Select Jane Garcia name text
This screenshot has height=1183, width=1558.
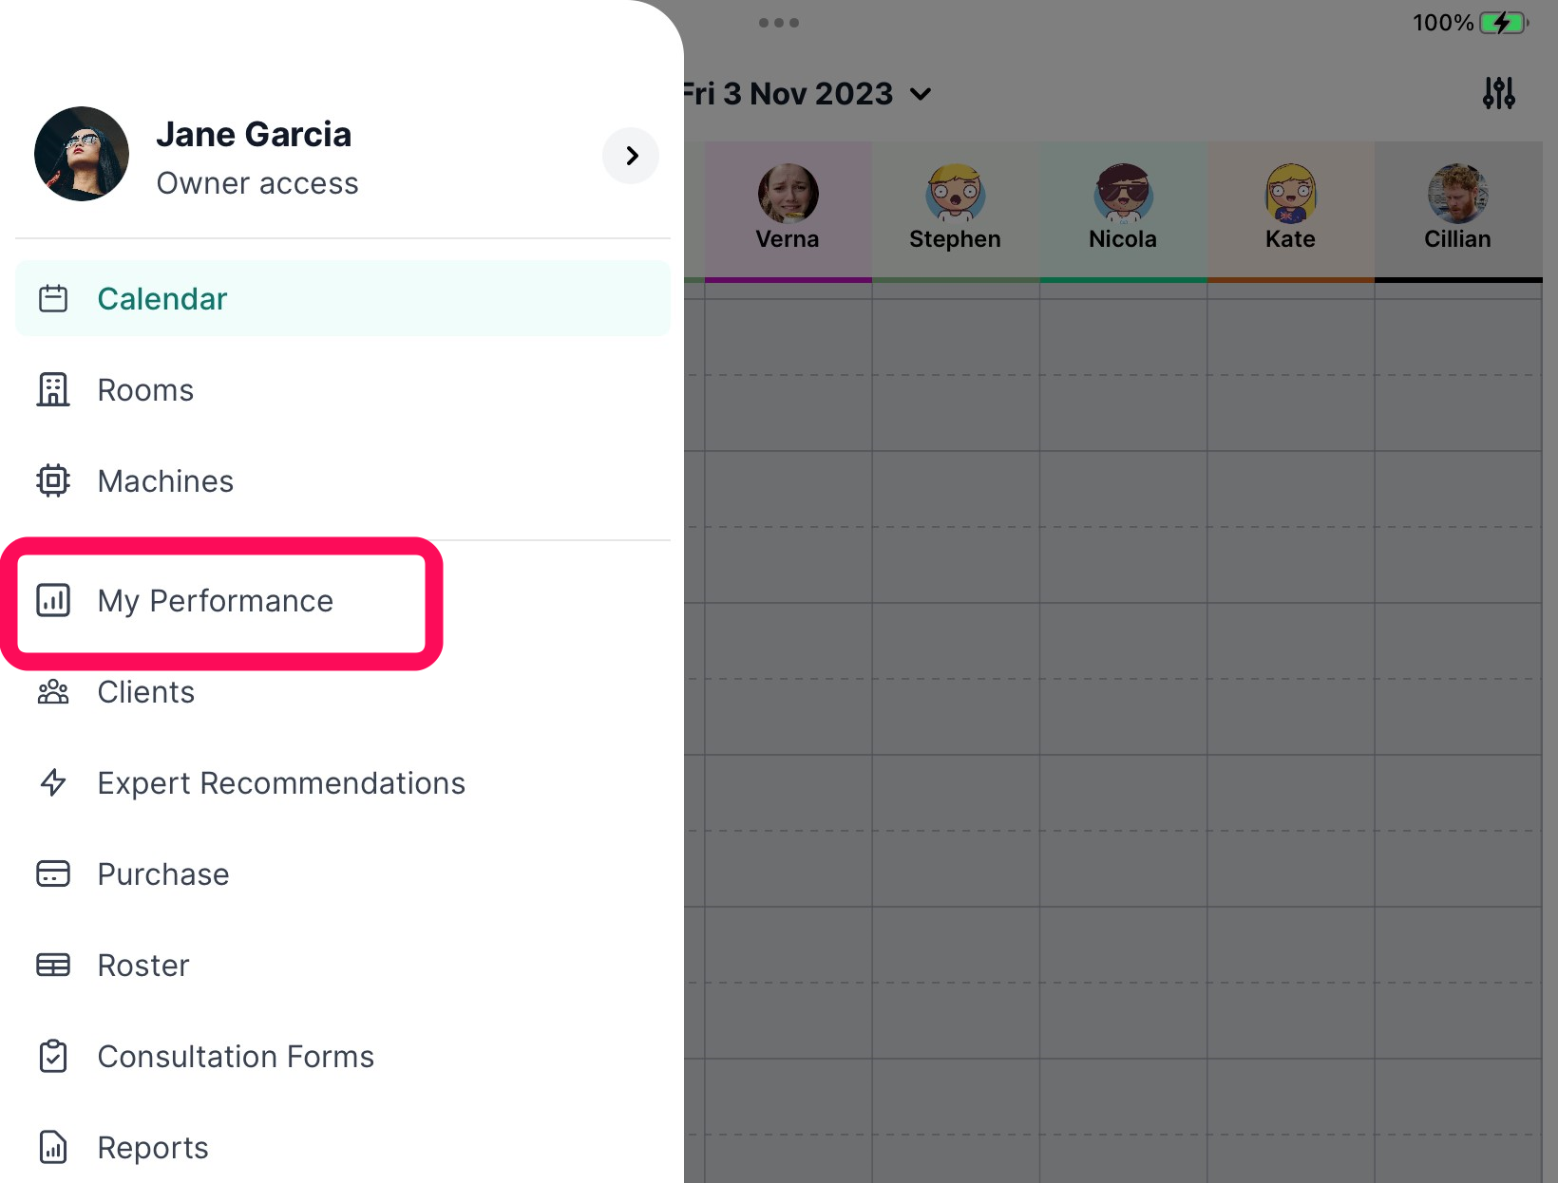pyautogui.click(x=254, y=135)
